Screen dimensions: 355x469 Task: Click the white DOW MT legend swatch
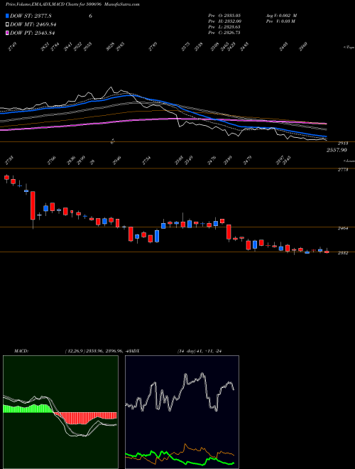(x=7, y=25)
